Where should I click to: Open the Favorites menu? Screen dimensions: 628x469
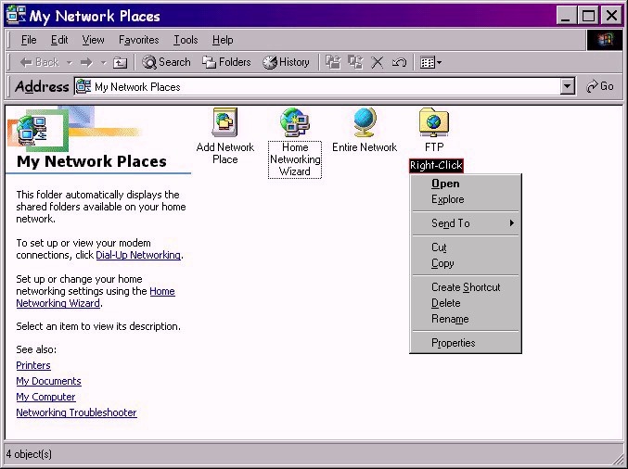pyautogui.click(x=138, y=40)
